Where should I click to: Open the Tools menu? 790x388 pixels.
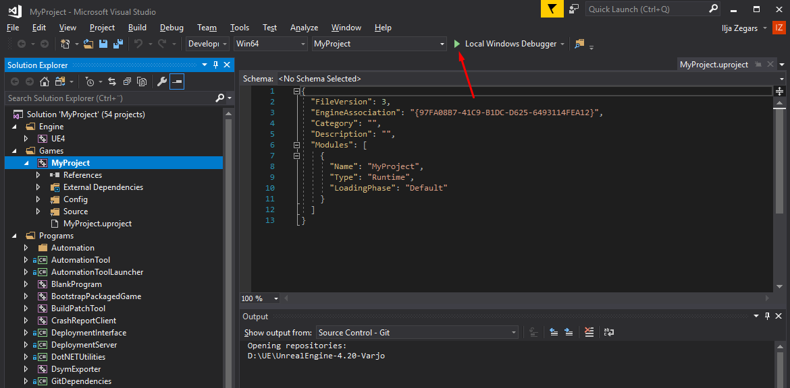click(240, 28)
